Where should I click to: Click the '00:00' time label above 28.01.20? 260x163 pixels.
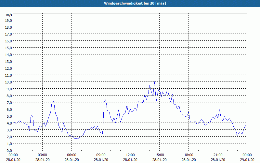point(13,155)
